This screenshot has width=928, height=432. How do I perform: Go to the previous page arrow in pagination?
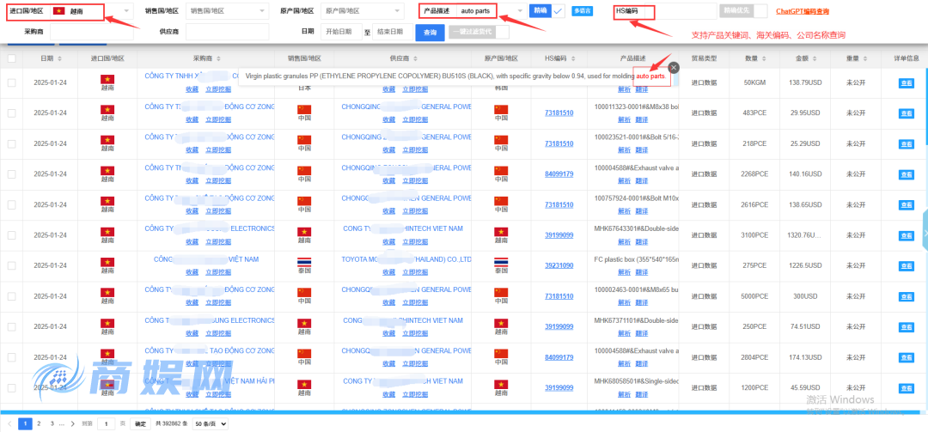coord(9,423)
